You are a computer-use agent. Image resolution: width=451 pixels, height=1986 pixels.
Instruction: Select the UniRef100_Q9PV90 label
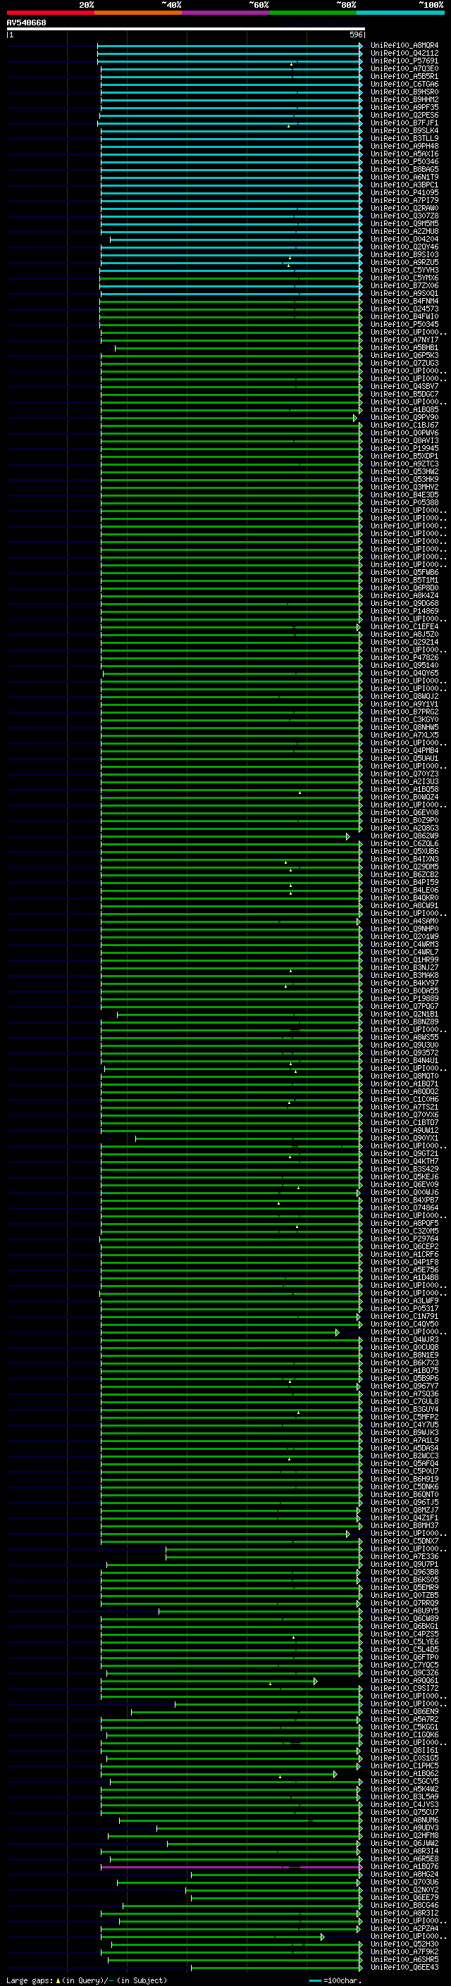click(x=404, y=418)
